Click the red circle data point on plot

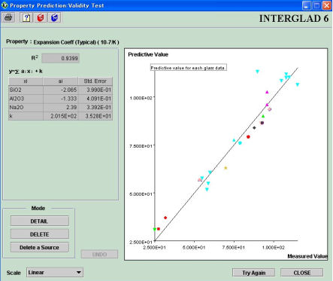(x=248, y=137)
